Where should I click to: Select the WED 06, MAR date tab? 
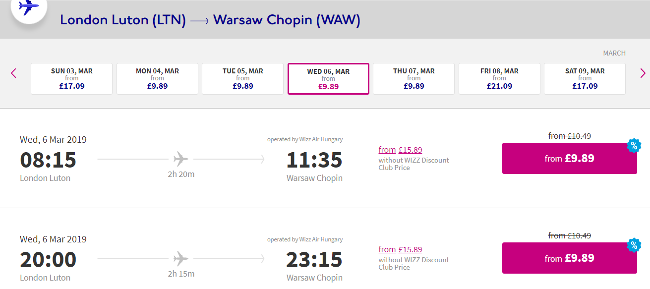pos(328,78)
